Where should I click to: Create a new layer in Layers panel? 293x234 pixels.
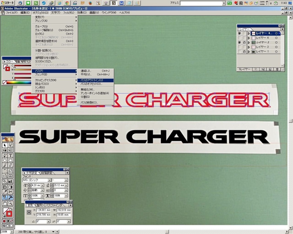click(270, 69)
